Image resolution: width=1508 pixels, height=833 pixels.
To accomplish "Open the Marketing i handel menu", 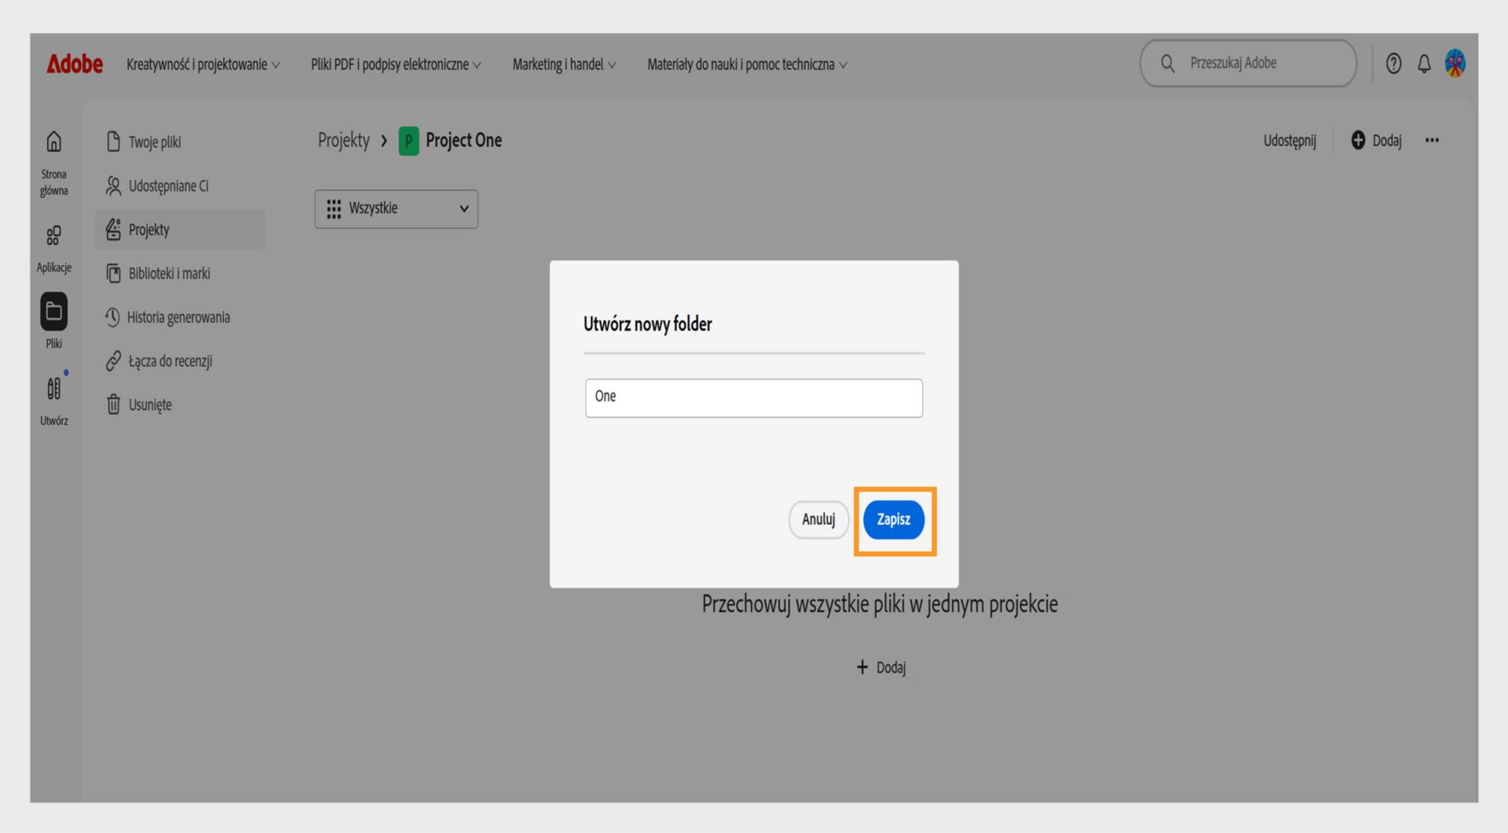I will point(563,64).
